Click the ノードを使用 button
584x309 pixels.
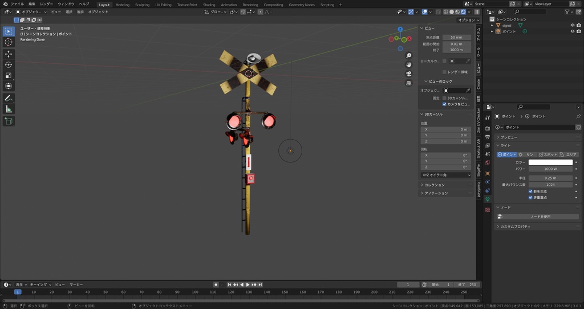(537, 217)
